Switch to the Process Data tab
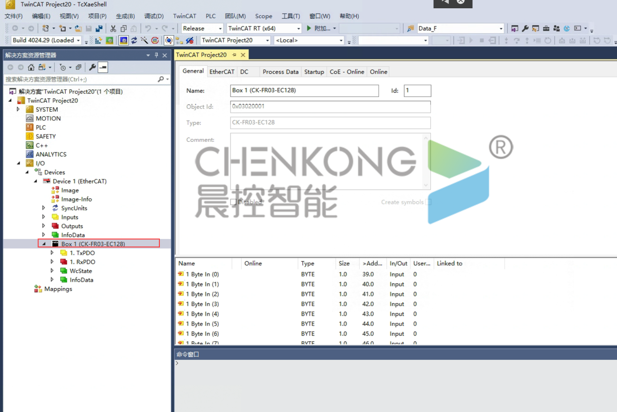Image resolution: width=617 pixels, height=412 pixels. click(280, 72)
